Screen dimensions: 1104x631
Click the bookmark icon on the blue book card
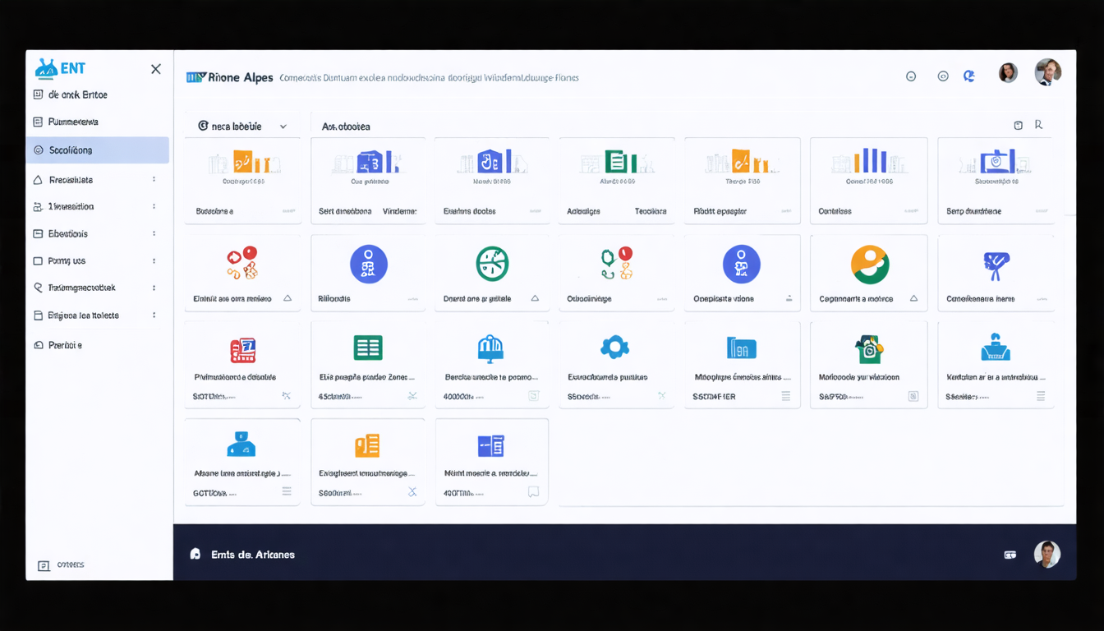click(x=533, y=492)
